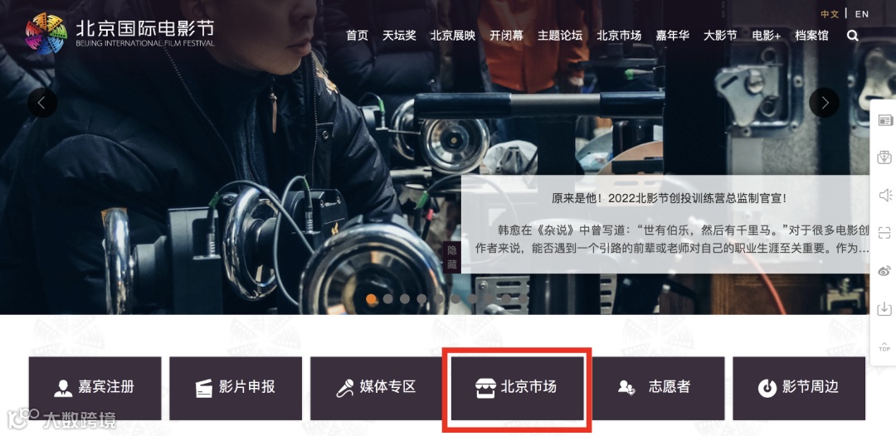Open the 档案馆 menu item
The width and height of the screenshot is (896, 436).
coord(811,36)
